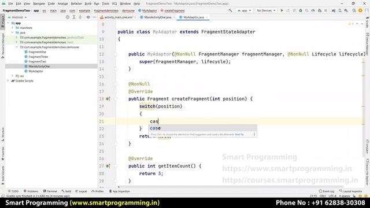Toggle the Device Manager right side panel
Image resolution: width=370 pixels, height=208 pixels.
[x=368, y=44]
